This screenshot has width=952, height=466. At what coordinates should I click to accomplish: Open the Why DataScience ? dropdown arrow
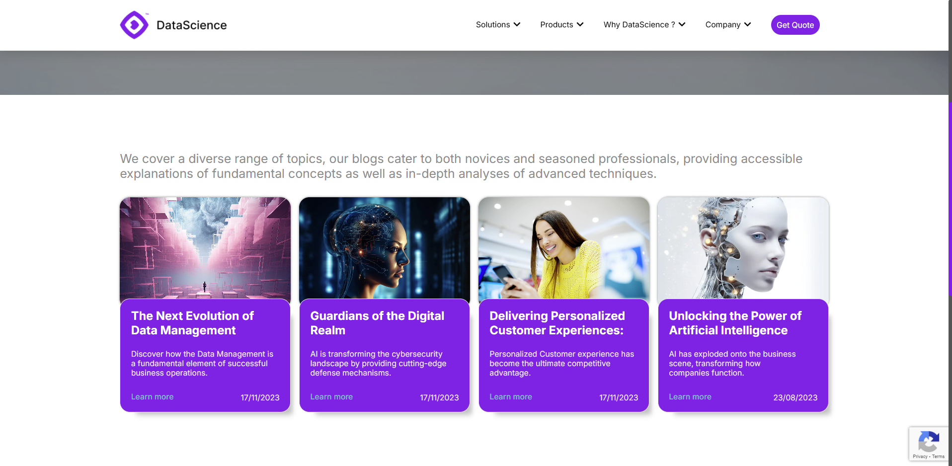tap(682, 24)
